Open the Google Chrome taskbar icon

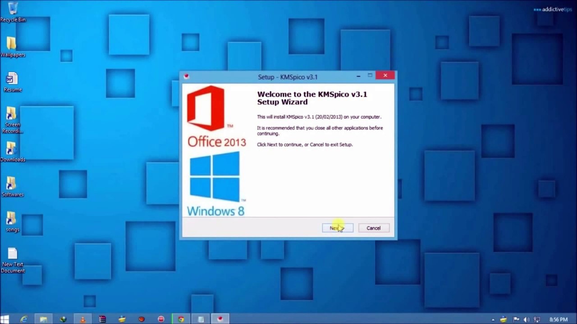click(x=181, y=319)
